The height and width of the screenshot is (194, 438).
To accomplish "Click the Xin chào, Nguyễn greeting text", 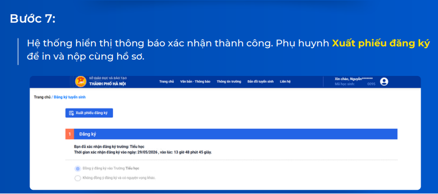I will click(x=354, y=79).
